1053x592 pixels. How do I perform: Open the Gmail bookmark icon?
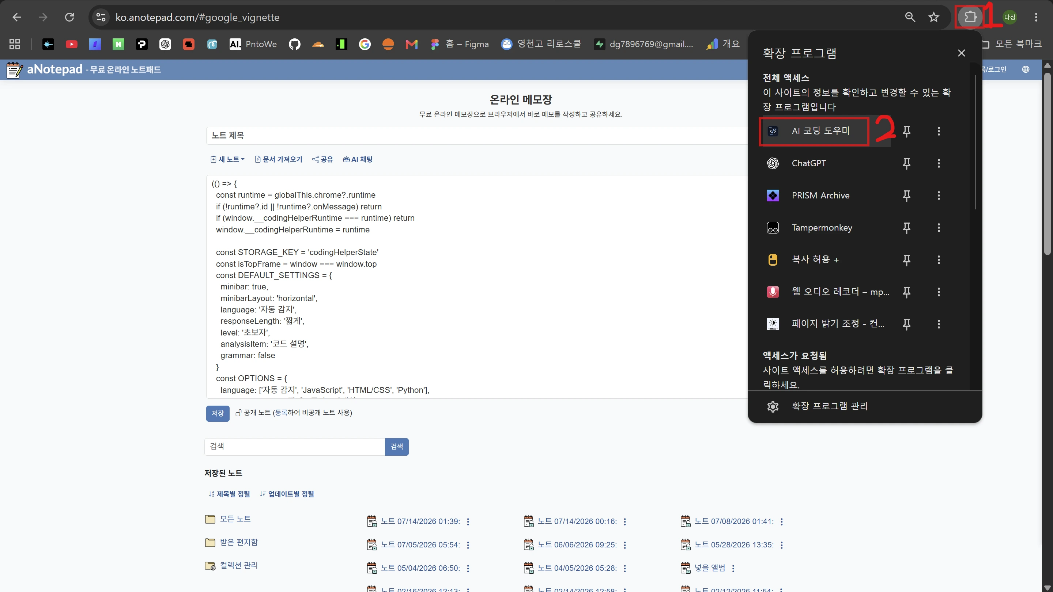(411, 44)
